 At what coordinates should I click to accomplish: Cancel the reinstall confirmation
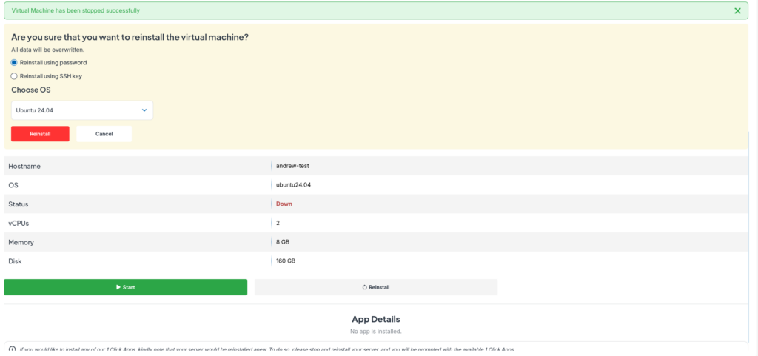point(104,134)
